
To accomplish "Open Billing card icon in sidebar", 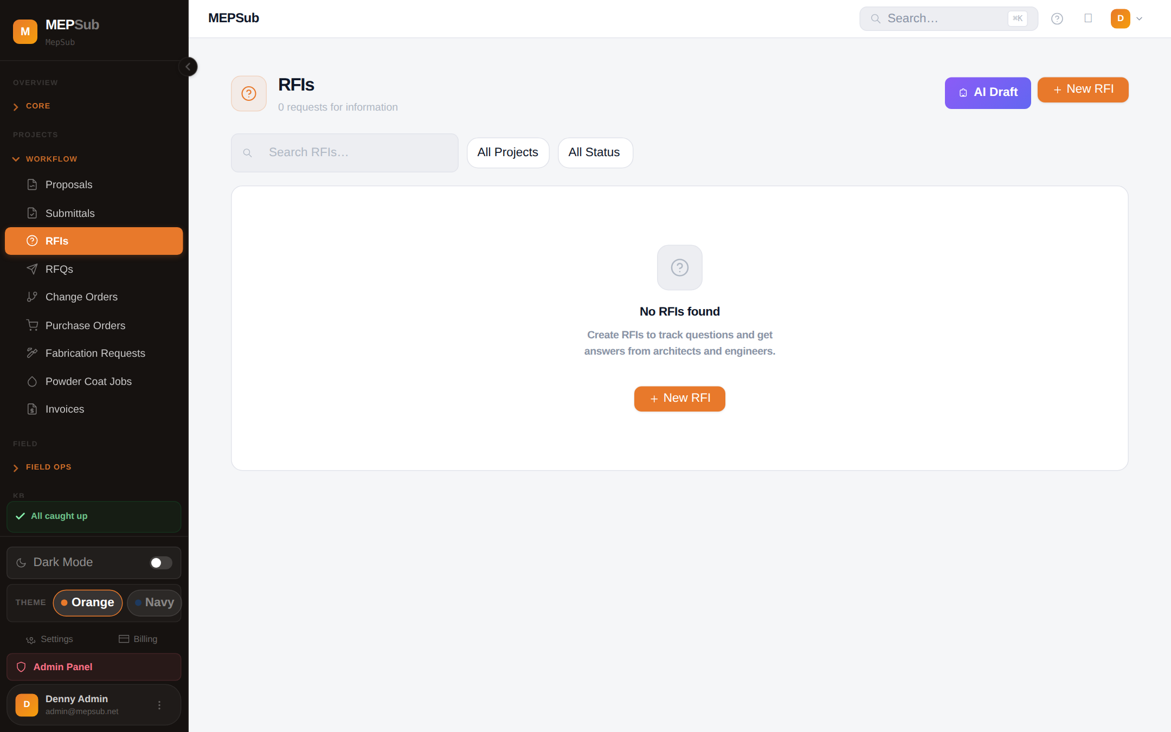I will 124,639.
